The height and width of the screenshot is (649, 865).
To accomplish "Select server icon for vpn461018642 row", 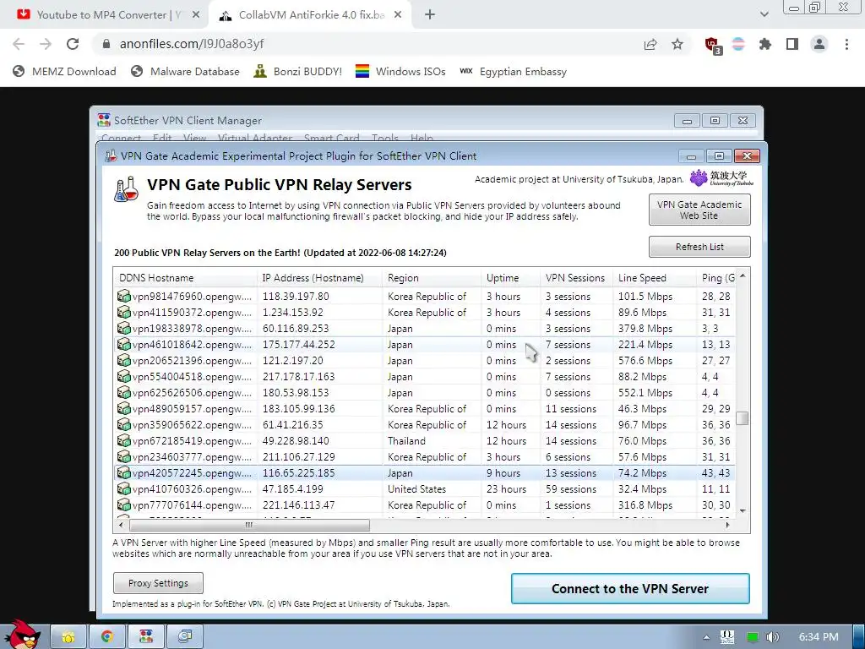I will pos(123,345).
